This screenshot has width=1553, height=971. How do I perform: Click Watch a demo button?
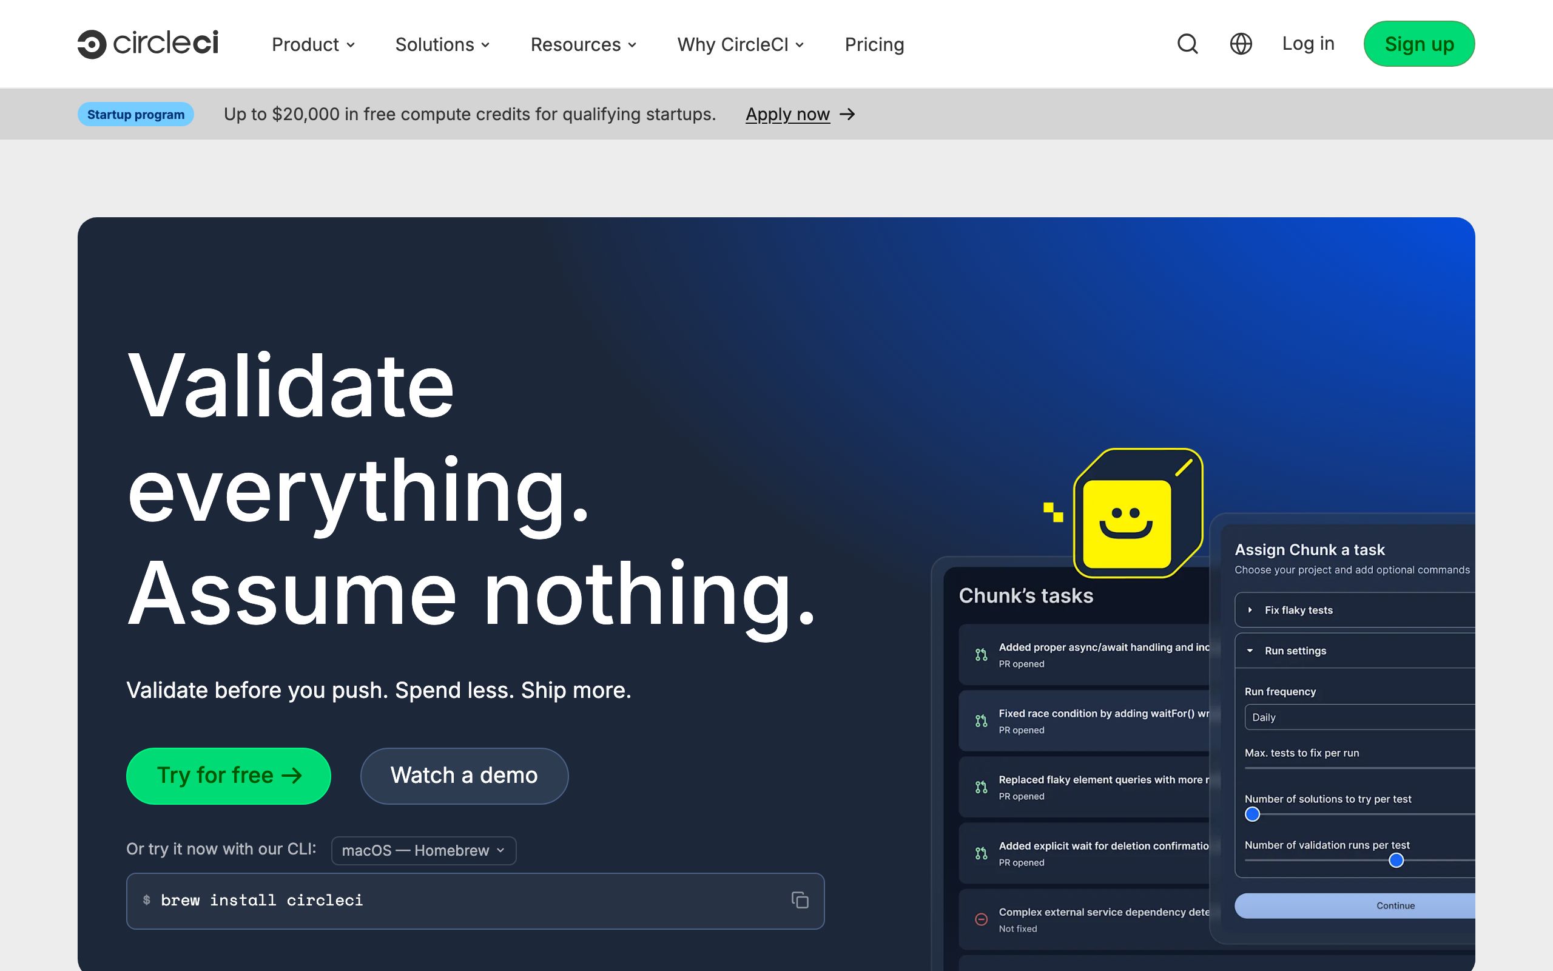pyautogui.click(x=464, y=776)
